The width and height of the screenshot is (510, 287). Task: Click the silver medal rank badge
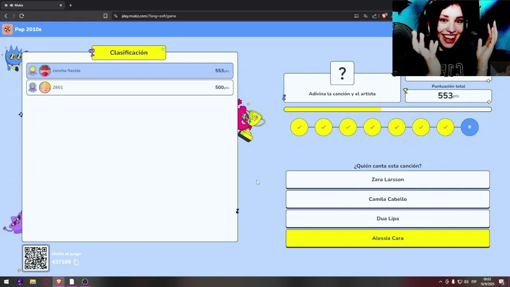tap(33, 87)
